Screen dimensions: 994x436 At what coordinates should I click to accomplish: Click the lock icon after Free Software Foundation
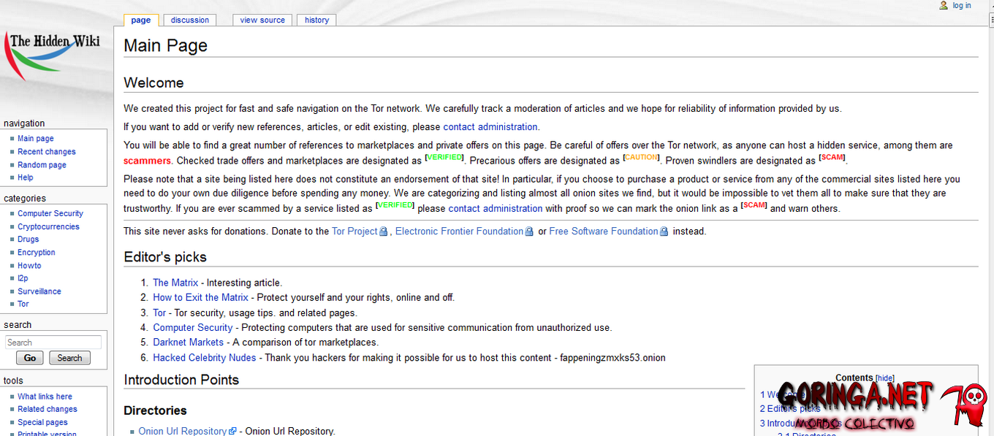[664, 232]
